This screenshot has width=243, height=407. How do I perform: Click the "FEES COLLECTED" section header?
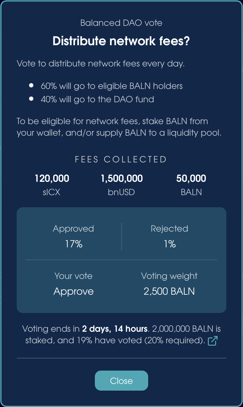click(121, 160)
